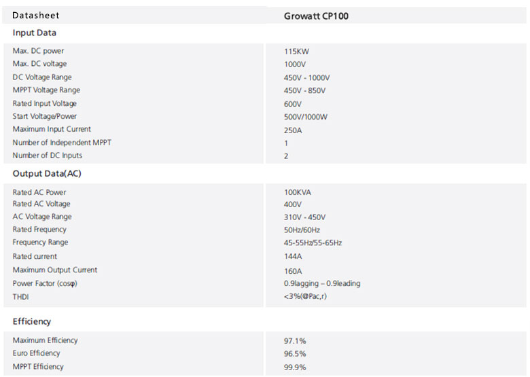Click the THDI label
The width and height of the screenshot is (530, 377).
[x=21, y=297]
